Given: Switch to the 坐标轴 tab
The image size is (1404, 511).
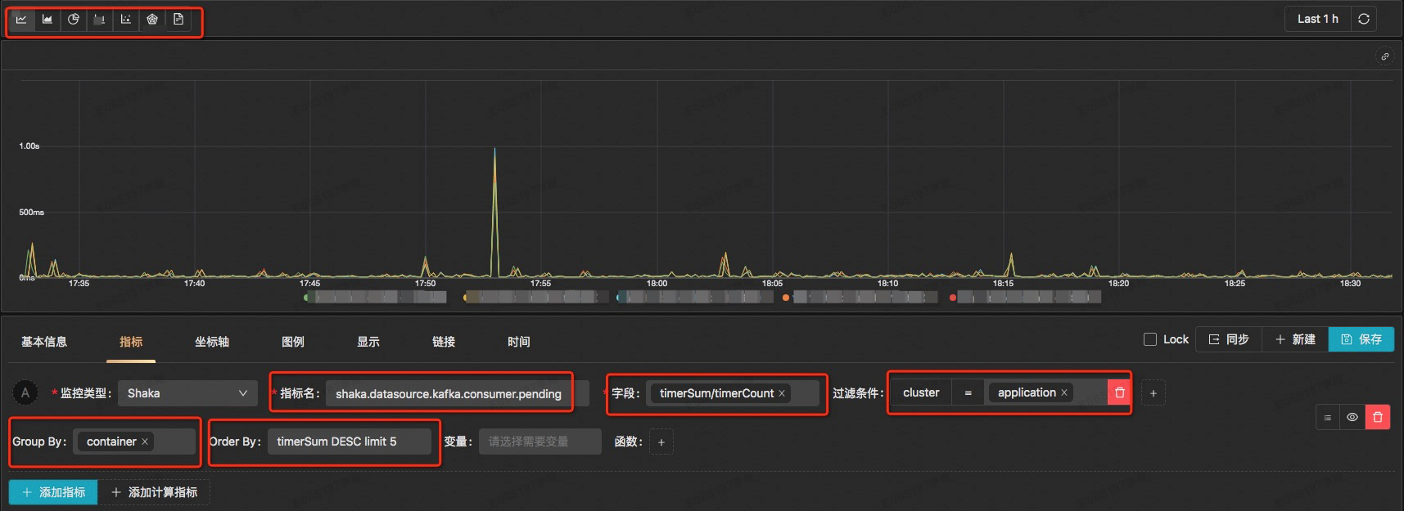Looking at the screenshot, I should (x=212, y=342).
